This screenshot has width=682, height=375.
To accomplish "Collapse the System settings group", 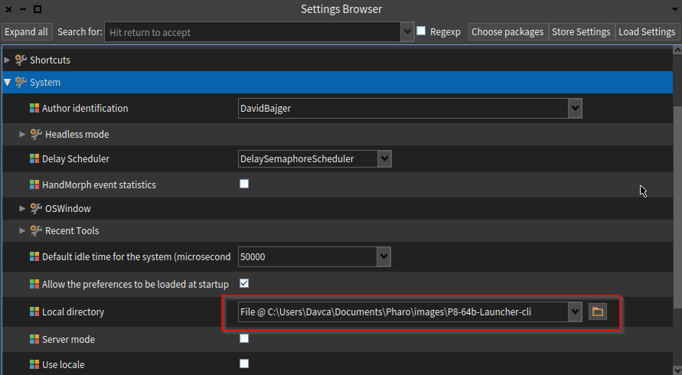I will point(8,82).
